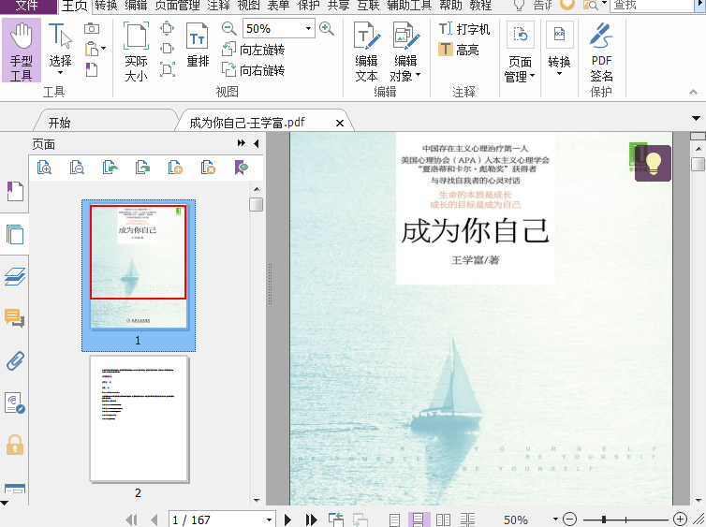Select the Hand tool (手型工具)
Screen dimensions: 706x527
point(21,52)
